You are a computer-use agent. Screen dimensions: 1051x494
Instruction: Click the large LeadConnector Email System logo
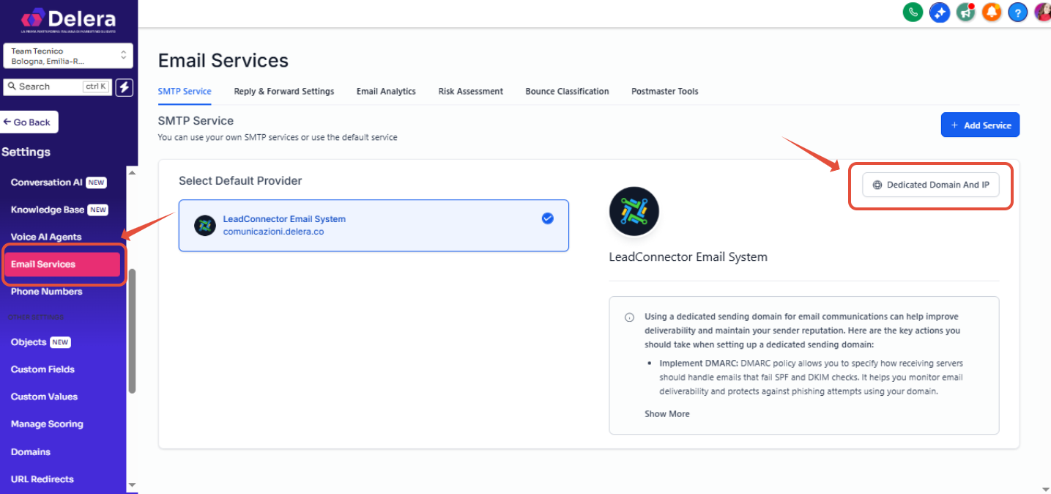[634, 212]
